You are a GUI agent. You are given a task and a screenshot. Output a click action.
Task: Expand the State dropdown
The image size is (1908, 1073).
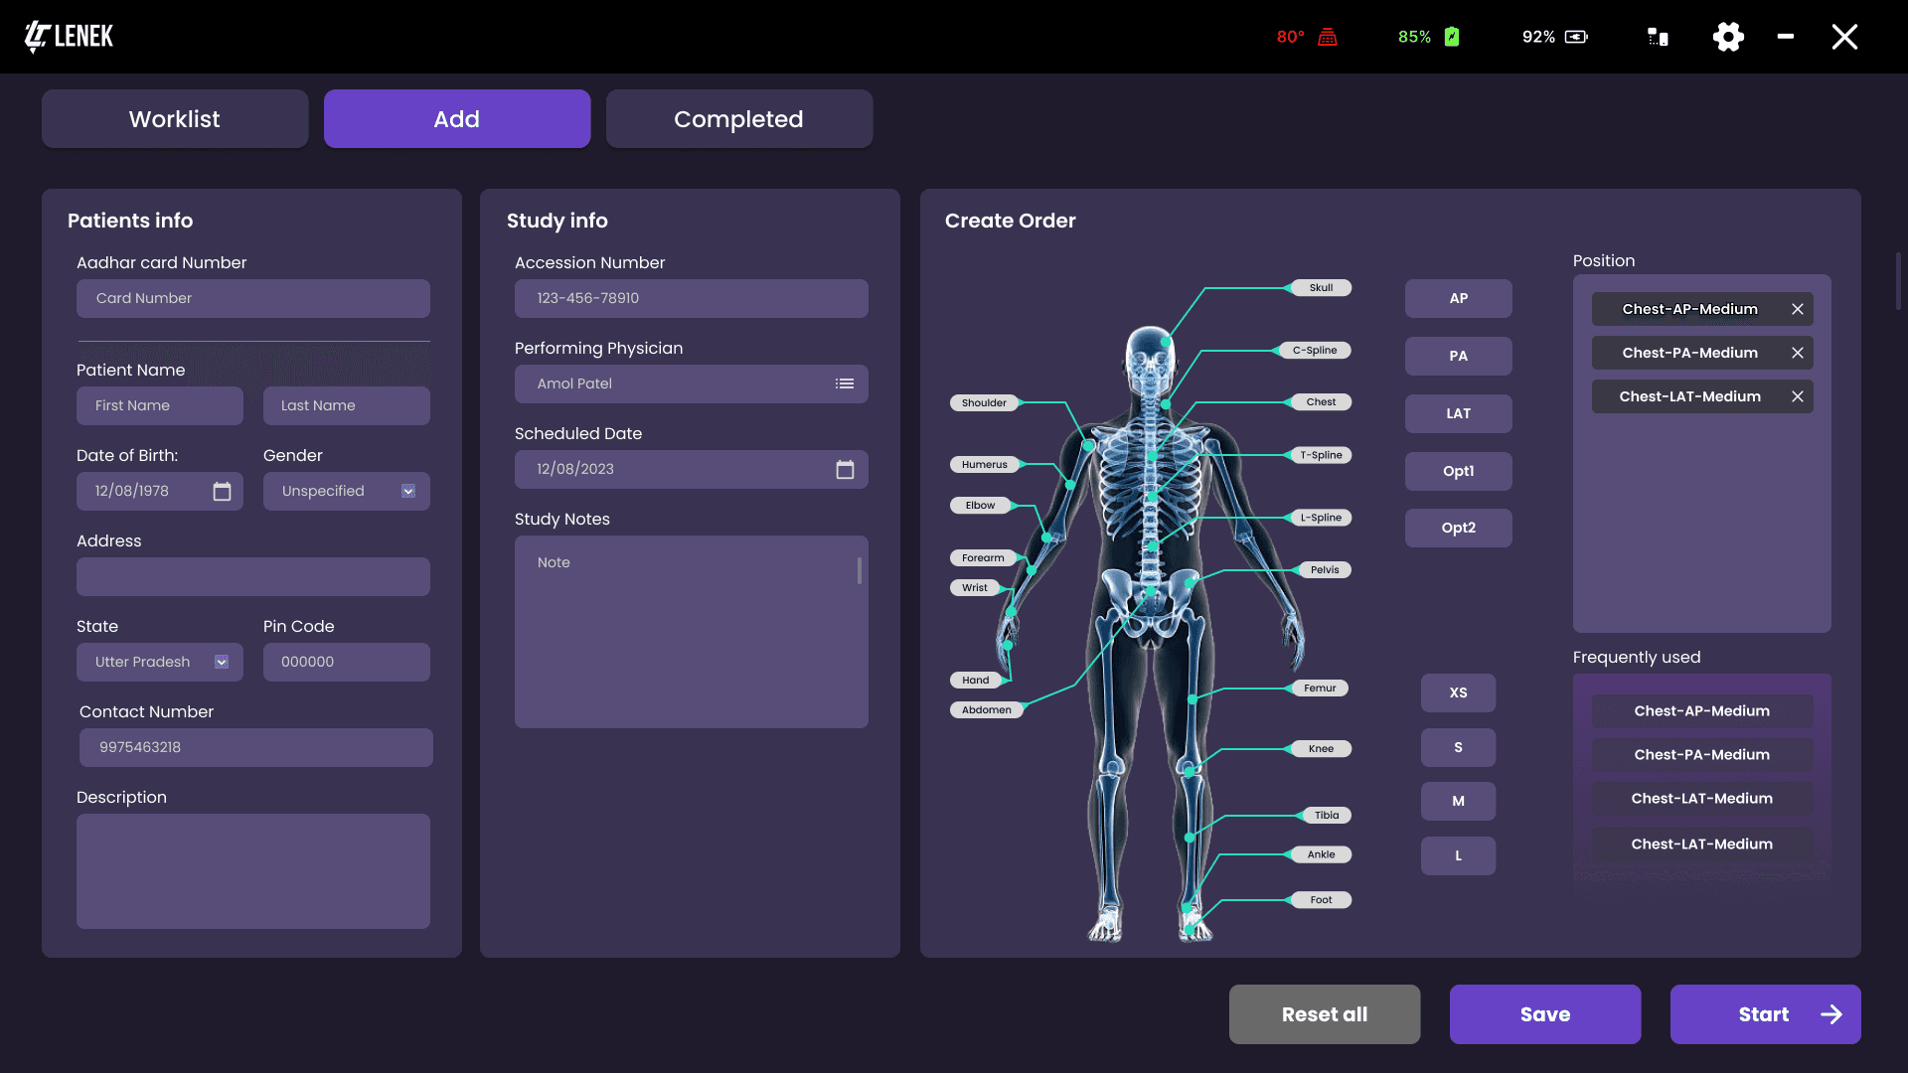[222, 662]
